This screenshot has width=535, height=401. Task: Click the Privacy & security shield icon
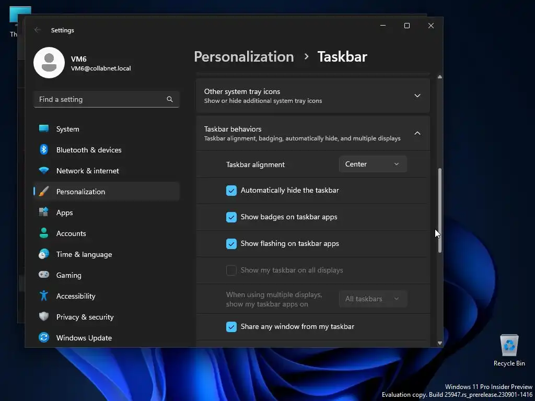click(44, 316)
